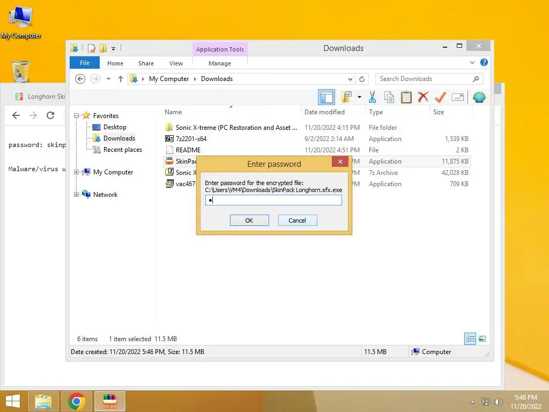Image resolution: width=549 pixels, height=412 pixels.
Task: Click the orange checkmark Properties icon
Action: 440,97
